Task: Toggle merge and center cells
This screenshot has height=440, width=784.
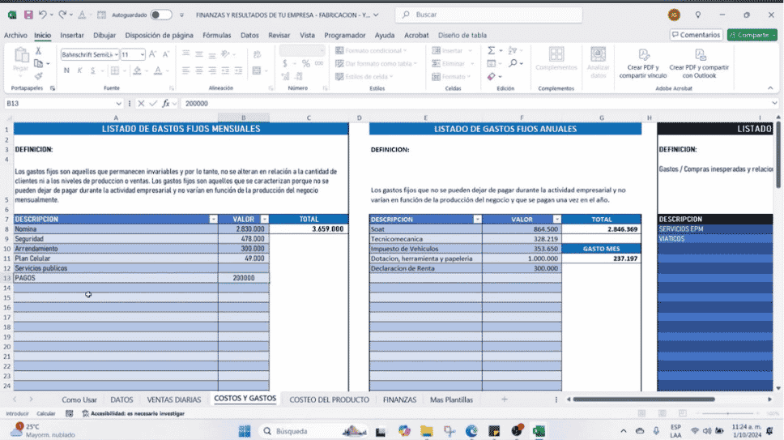Action: [x=257, y=70]
